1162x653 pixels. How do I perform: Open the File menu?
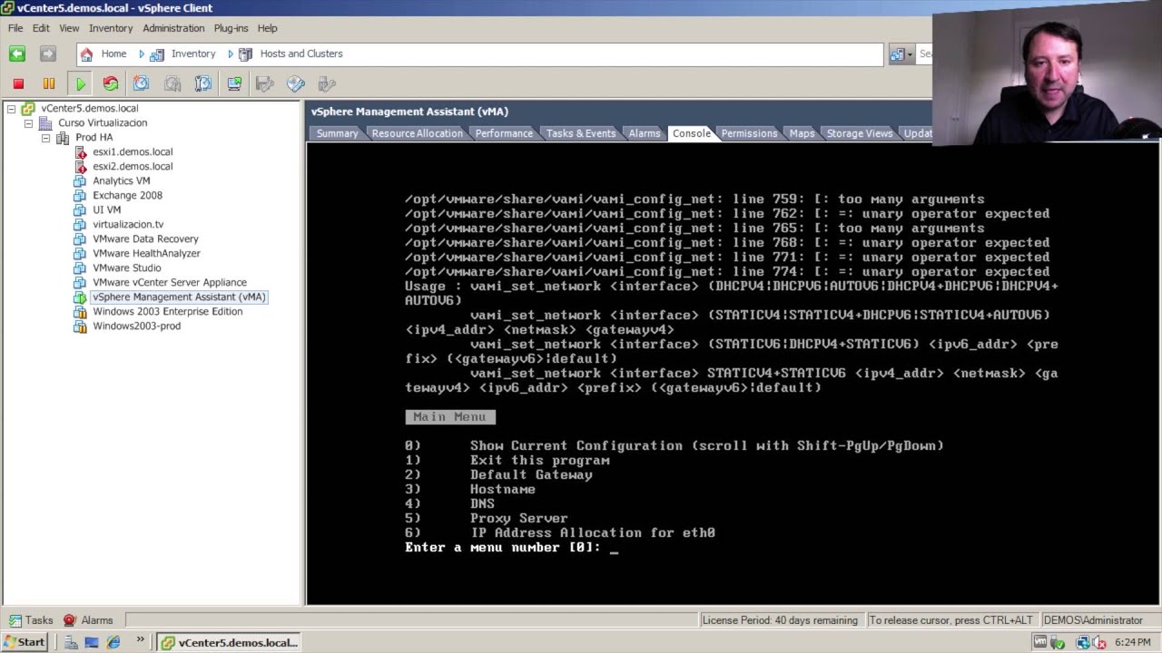point(15,28)
